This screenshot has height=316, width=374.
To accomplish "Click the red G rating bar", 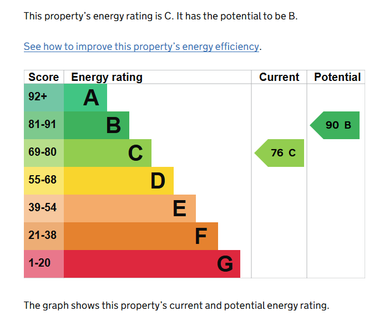I will click(x=152, y=264).
